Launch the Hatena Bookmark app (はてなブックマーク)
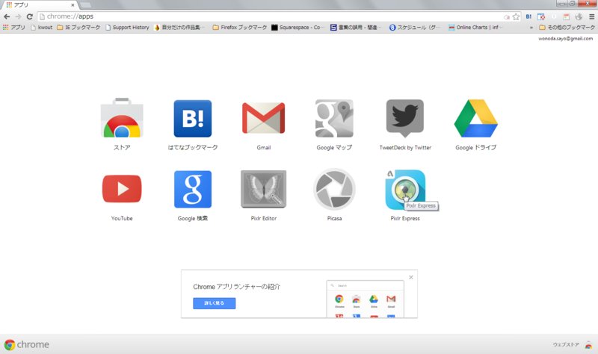The width and height of the screenshot is (598, 354). coord(193,118)
